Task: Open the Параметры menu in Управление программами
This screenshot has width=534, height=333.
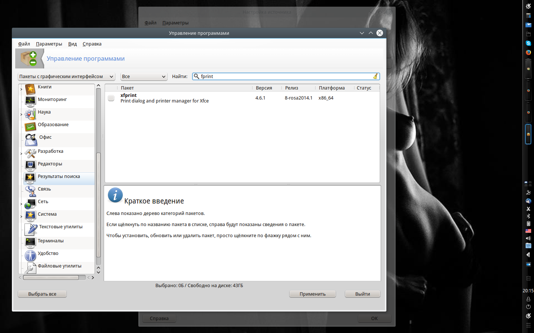Action: 49,44
